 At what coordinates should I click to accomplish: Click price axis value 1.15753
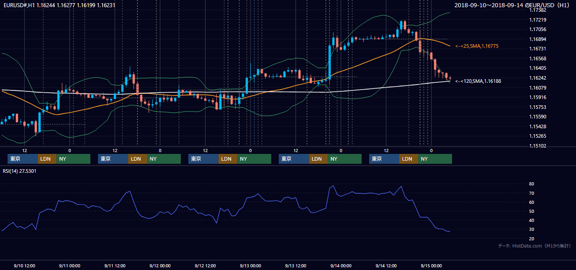click(x=538, y=107)
